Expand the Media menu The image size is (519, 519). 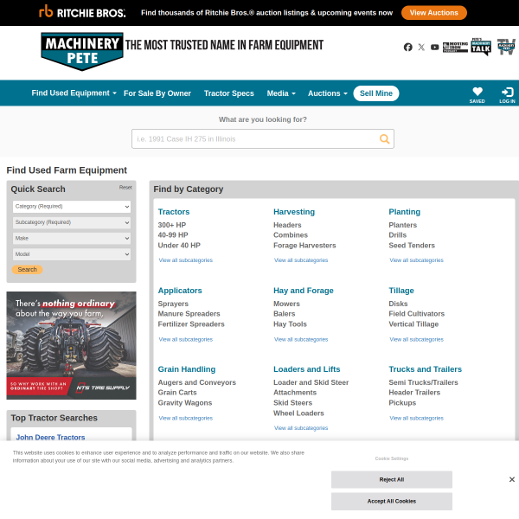tap(281, 93)
